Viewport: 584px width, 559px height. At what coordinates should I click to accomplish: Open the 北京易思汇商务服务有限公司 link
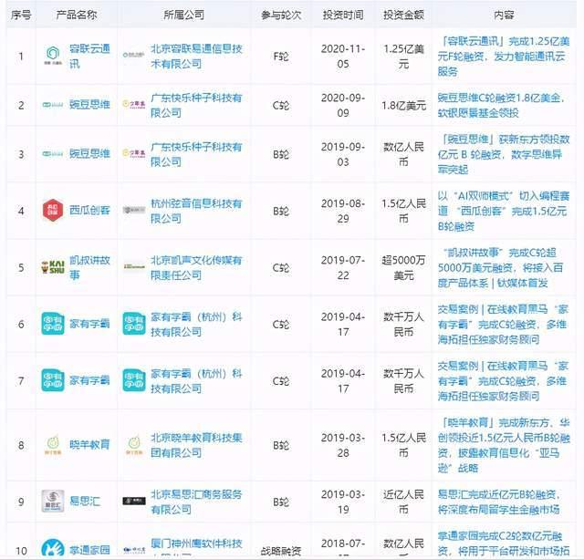pos(196,502)
